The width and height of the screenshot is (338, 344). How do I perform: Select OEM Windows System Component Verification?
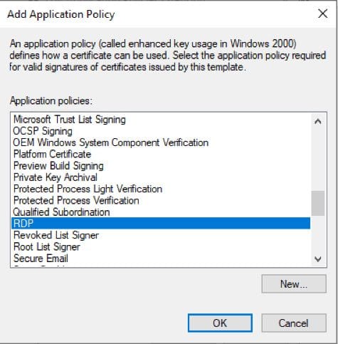click(161, 142)
